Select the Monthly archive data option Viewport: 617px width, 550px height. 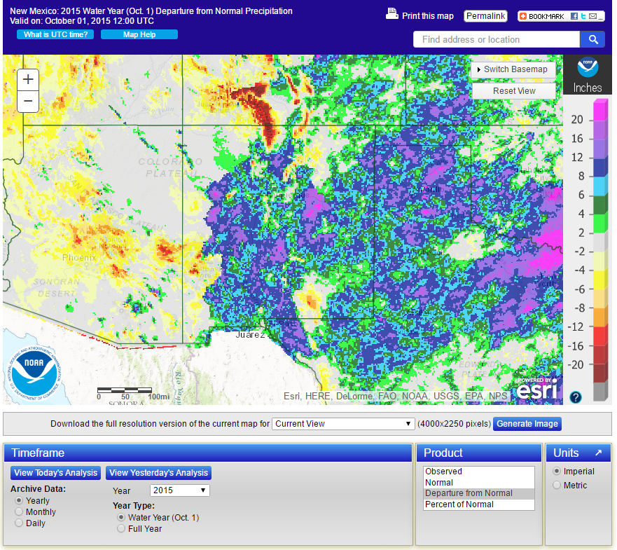[20, 512]
